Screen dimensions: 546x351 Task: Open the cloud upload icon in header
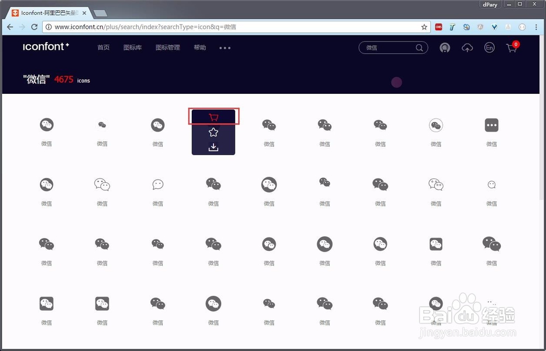(x=467, y=48)
